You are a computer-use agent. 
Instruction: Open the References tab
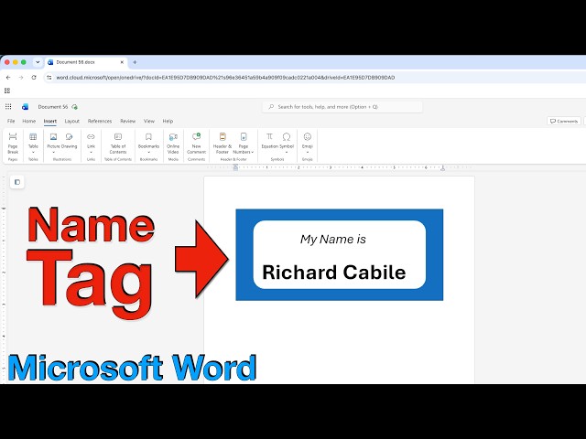100,121
